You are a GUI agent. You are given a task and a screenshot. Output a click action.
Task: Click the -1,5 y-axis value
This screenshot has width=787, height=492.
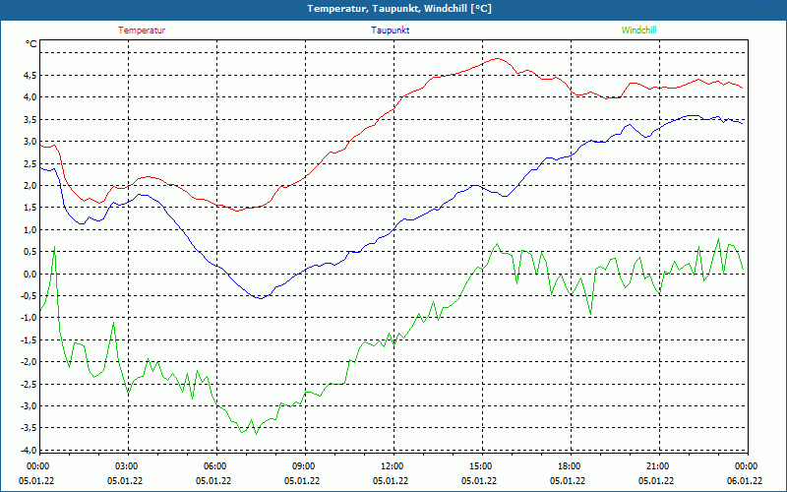pos(29,339)
